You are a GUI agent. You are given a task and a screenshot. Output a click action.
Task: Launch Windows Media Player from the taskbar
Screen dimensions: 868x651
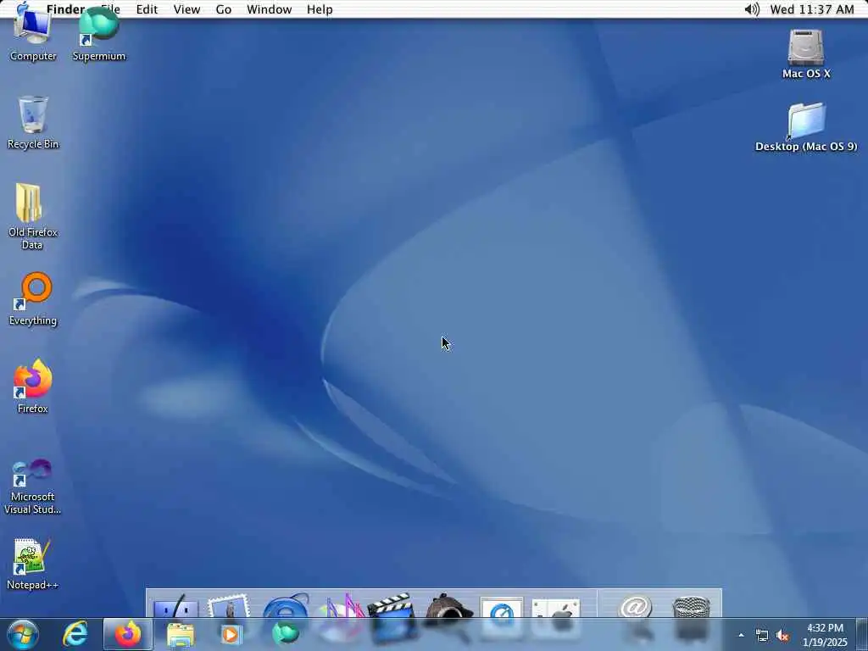pyautogui.click(x=230, y=634)
